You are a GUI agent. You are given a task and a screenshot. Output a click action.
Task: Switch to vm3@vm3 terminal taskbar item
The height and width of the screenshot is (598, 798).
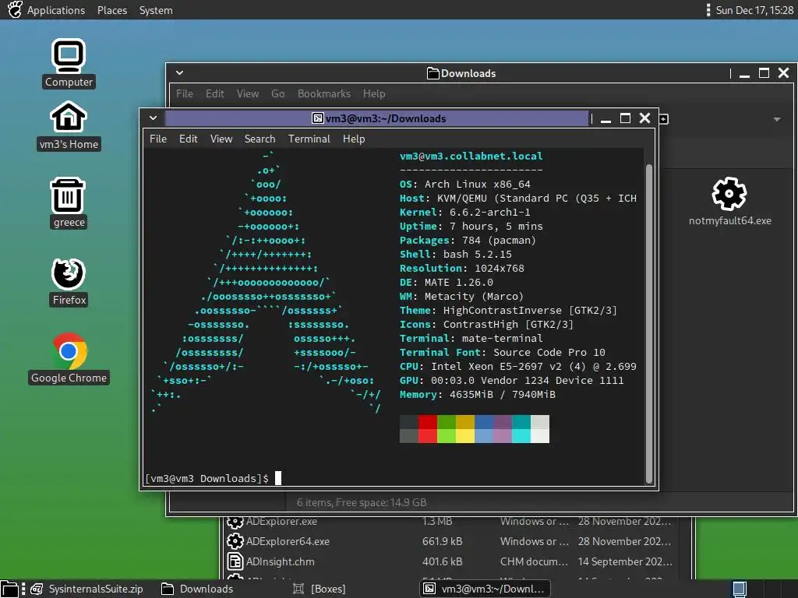click(485, 589)
